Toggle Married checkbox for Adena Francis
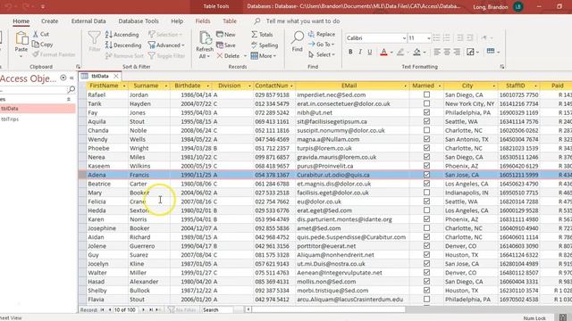This screenshot has width=572, height=321. [x=426, y=175]
